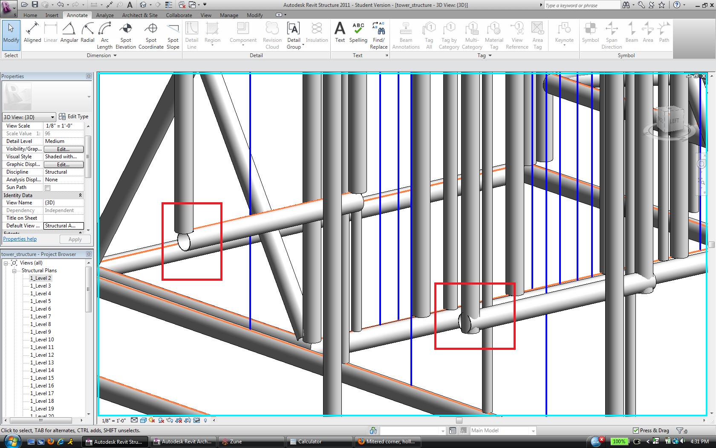
Task: Collapse the Structural Plans tree node
Action: [14, 271]
